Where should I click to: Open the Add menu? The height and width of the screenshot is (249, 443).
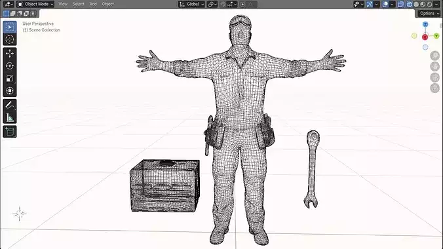pos(93,4)
